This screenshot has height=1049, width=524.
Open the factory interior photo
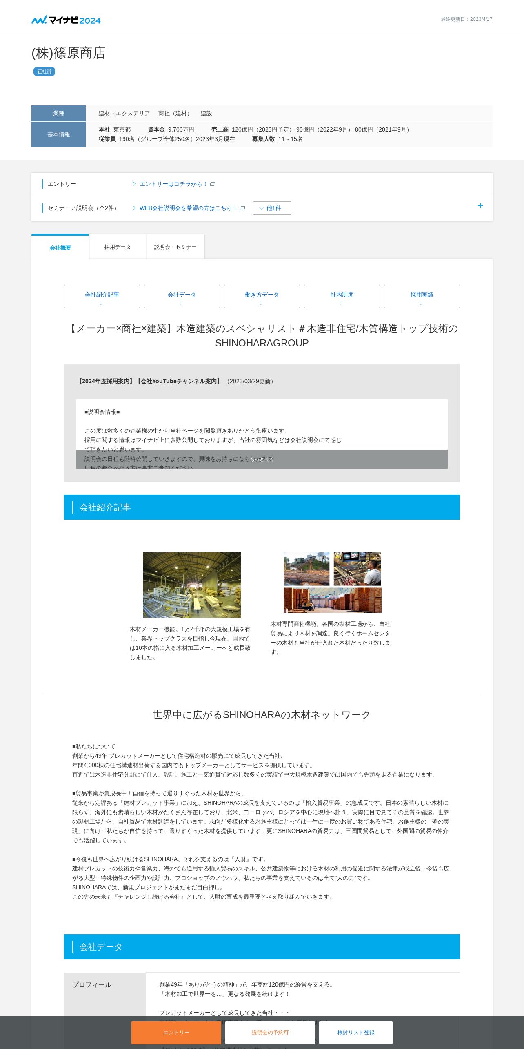(x=192, y=585)
